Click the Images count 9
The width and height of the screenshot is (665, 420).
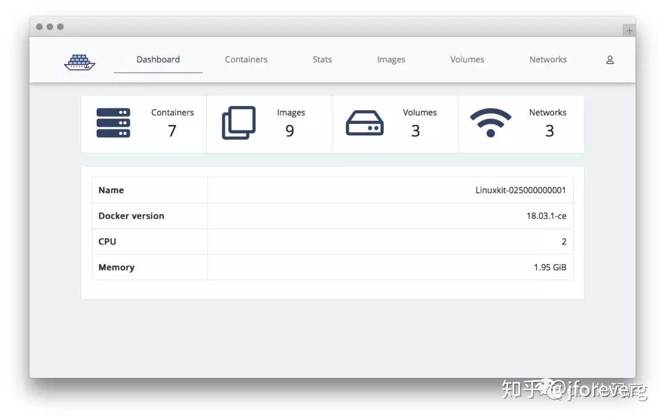[289, 131]
